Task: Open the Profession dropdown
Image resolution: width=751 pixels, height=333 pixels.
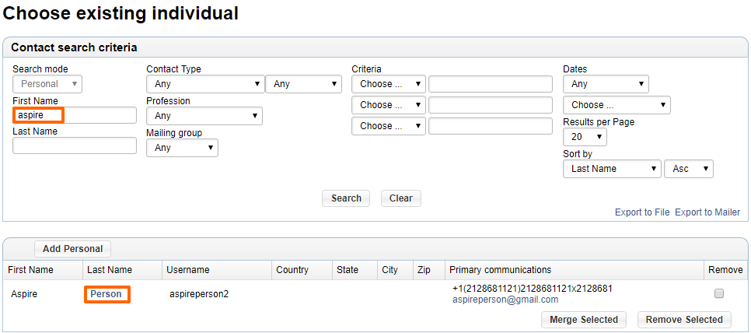Action: point(204,116)
